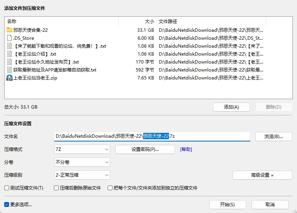
Task: Click the folder icon of 邪恶天使合集-22
Action: [9, 30]
